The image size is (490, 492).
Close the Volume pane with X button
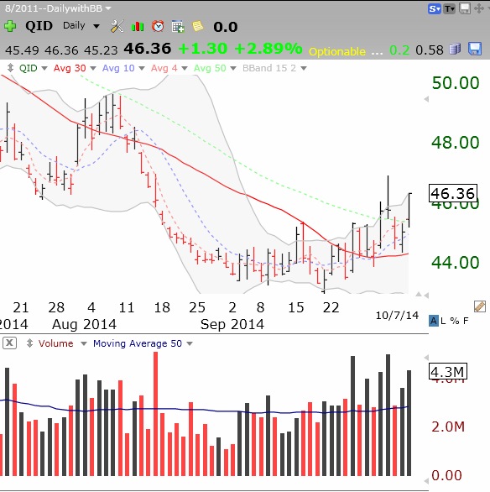[x=9, y=343]
